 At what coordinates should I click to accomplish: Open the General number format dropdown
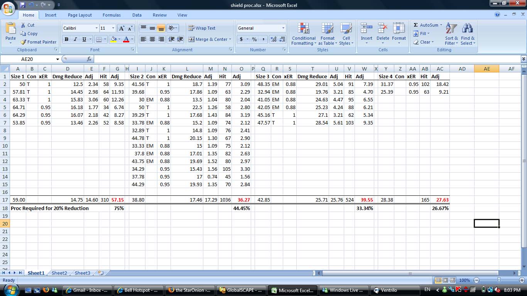[283, 28]
